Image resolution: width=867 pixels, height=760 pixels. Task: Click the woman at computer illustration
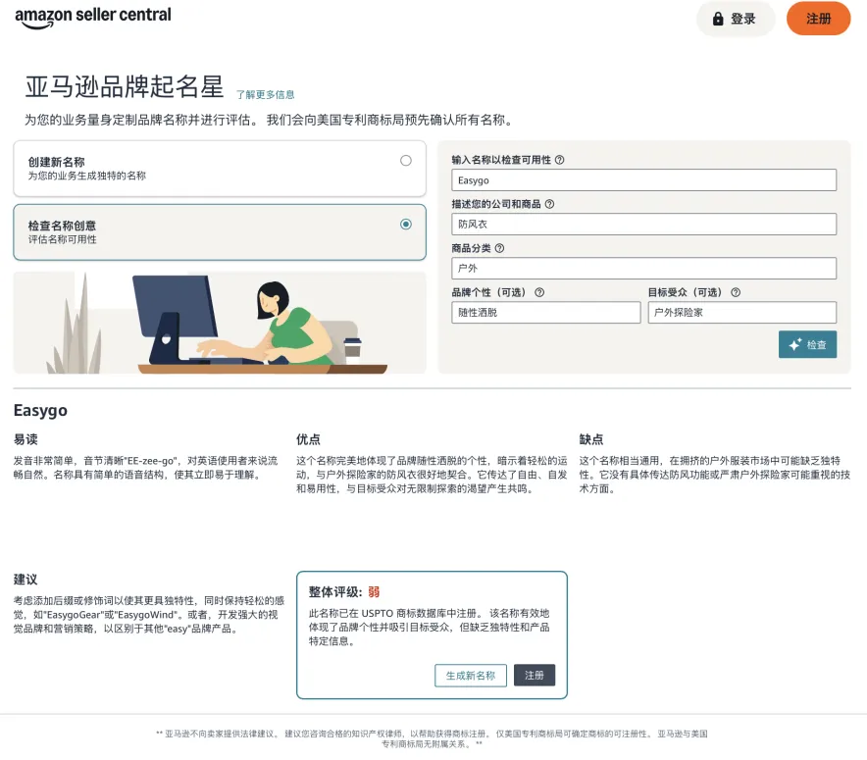[220, 323]
